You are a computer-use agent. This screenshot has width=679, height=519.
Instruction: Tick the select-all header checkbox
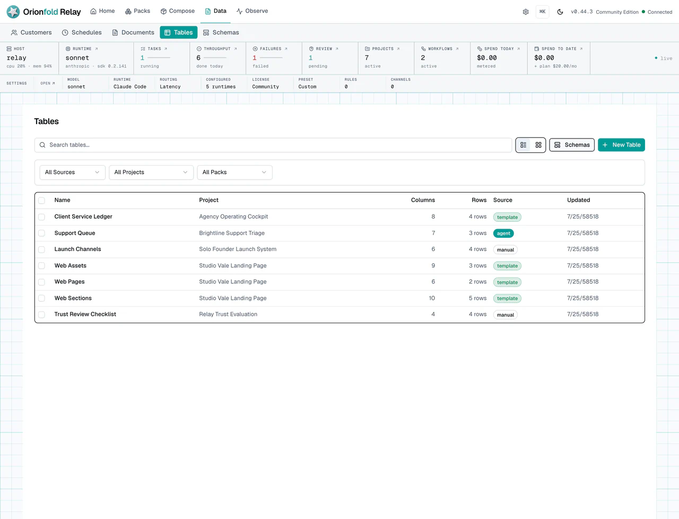[x=42, y=201]
